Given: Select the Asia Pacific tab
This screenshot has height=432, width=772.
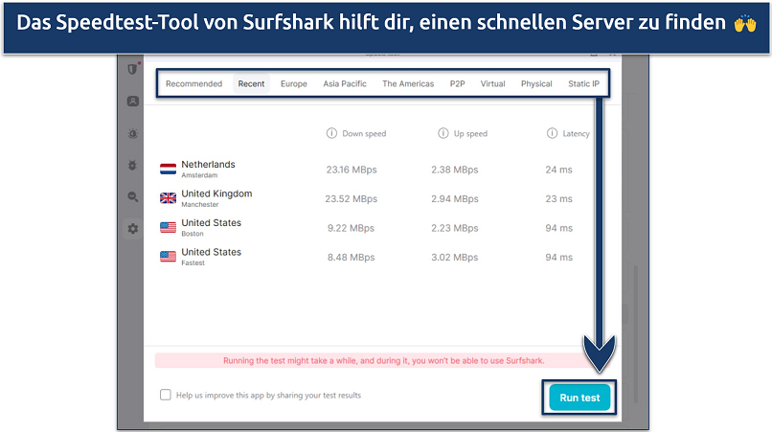Looking at the screenshot, I should point(345,84).
